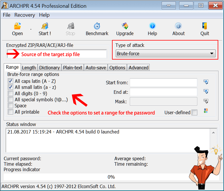
Task: Enable the Space checkbox
Action: tap(10, 106)
